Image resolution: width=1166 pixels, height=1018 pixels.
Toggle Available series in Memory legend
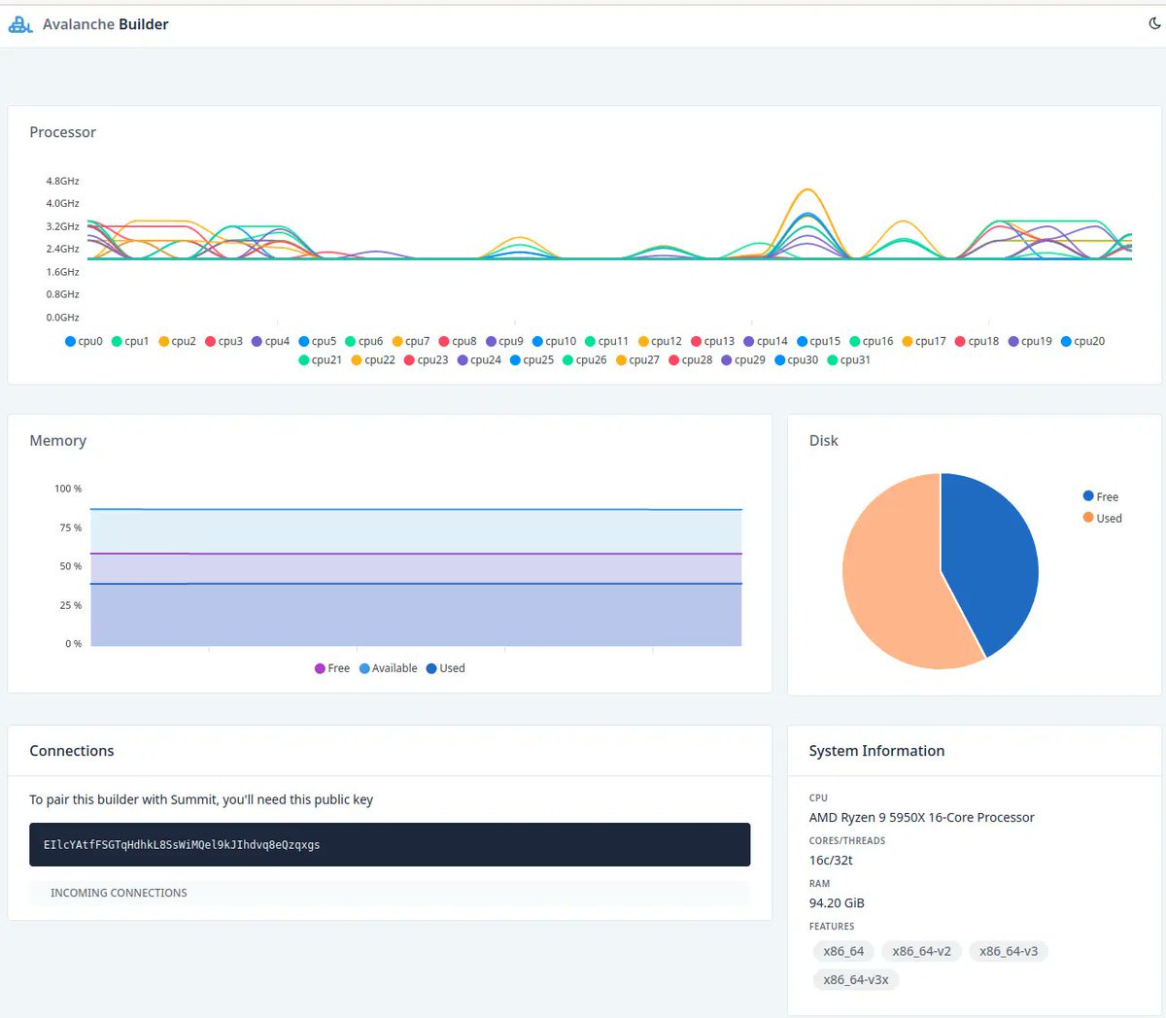point(388,668)
